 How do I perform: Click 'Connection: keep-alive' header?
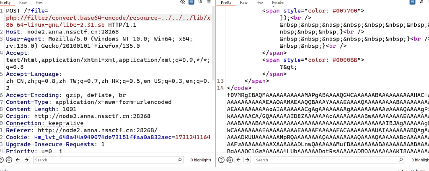click(x=44, y=123)
